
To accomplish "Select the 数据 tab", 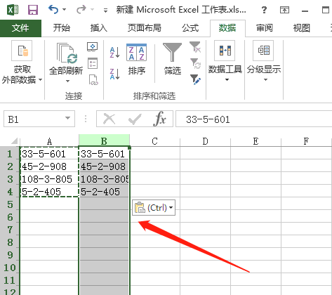I will (227, 28).
